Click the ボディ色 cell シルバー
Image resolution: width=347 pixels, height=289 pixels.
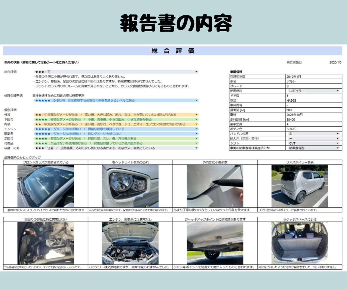tap(314, 129)
